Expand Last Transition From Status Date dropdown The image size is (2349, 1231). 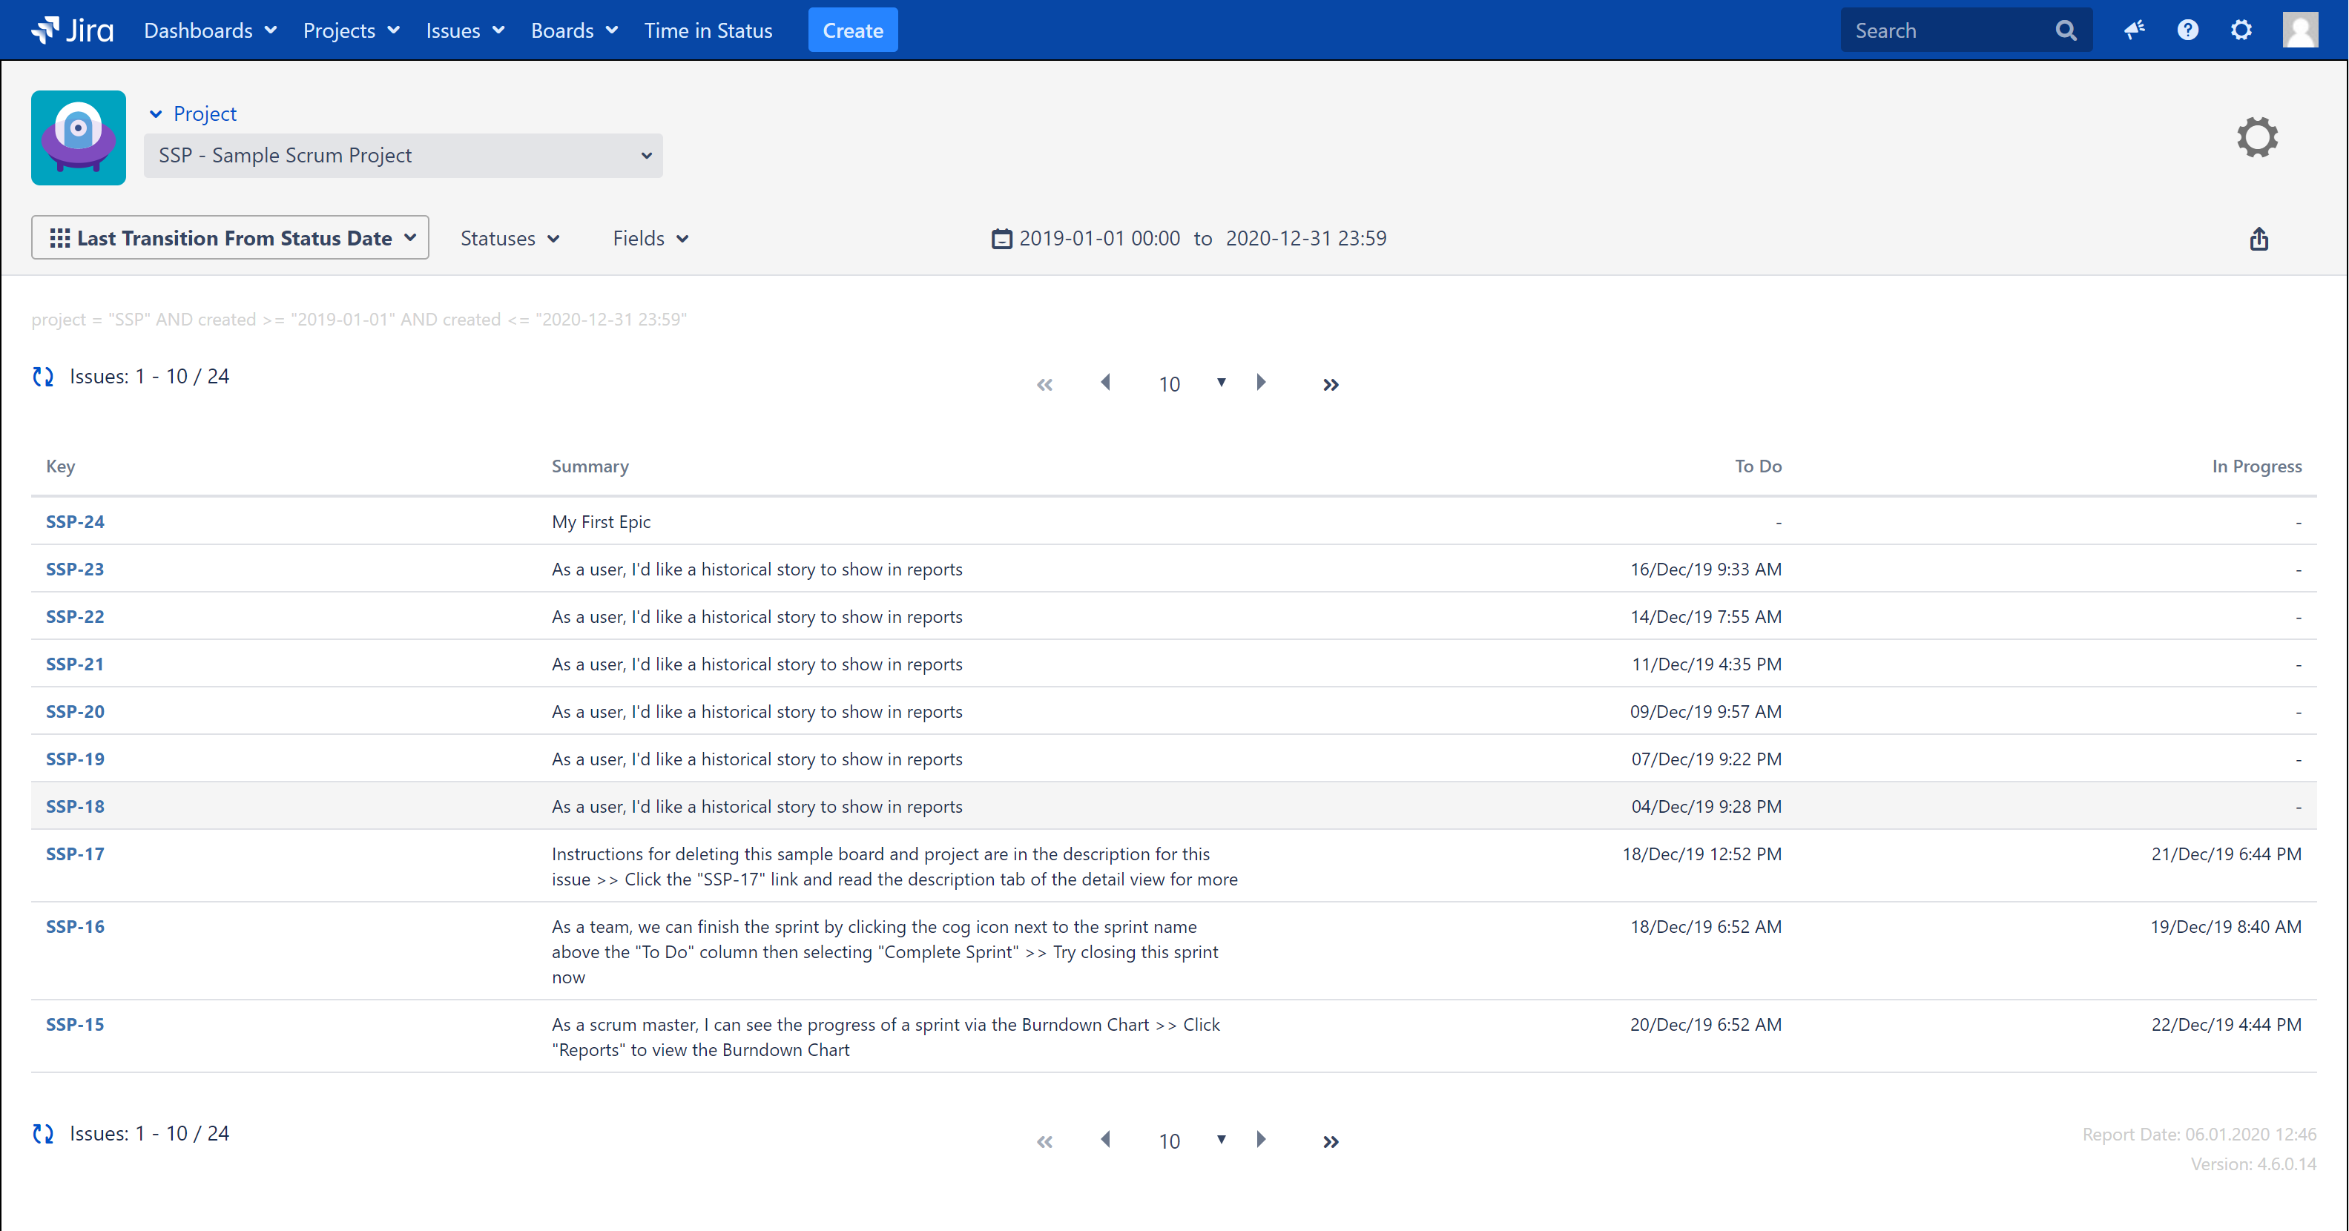pyautogui.click(x=230, y=238)
